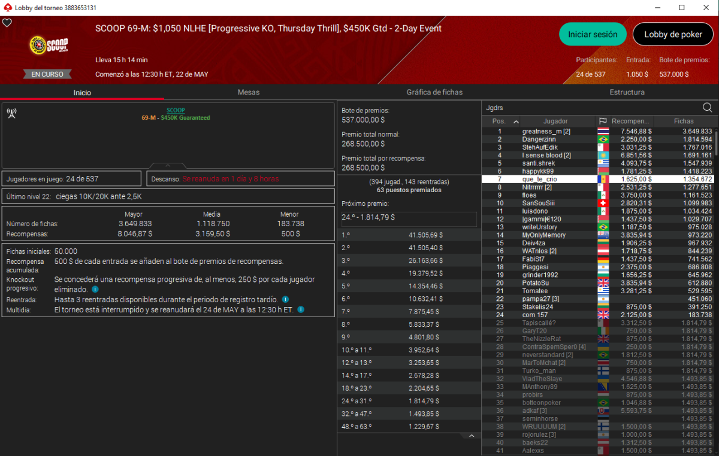This screenshot has width=719, height=456.
Task: Open Lobby de poker button
Action: (673, 34)
